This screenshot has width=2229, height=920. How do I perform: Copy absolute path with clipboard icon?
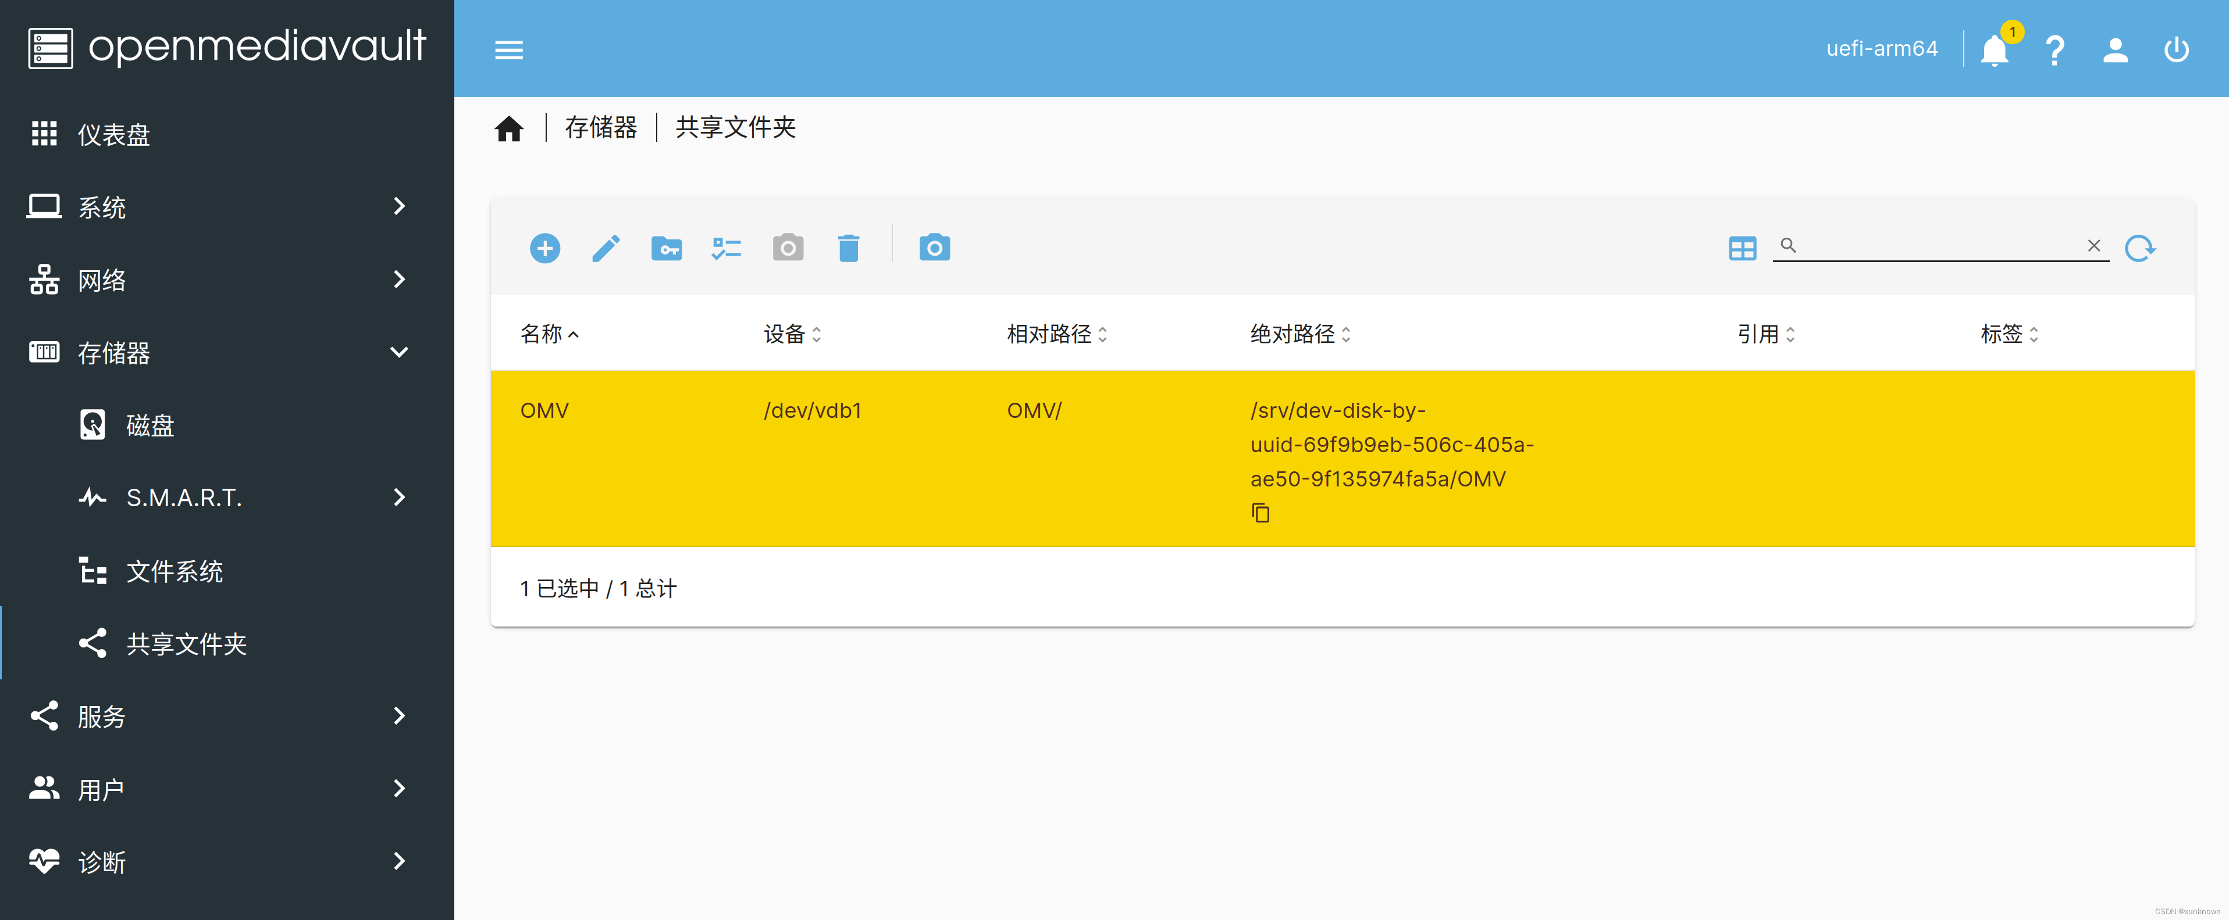(1261, 513)
